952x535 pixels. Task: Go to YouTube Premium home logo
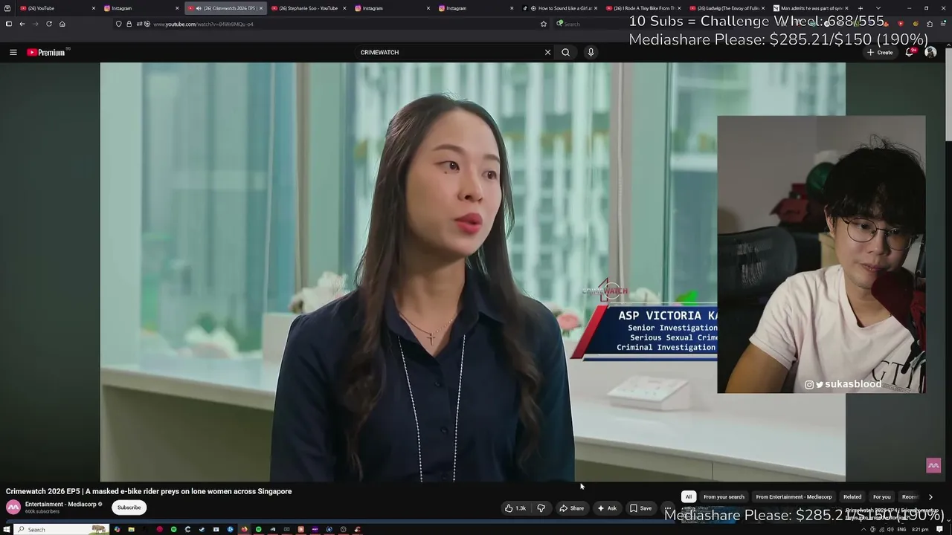pos(46,52)
